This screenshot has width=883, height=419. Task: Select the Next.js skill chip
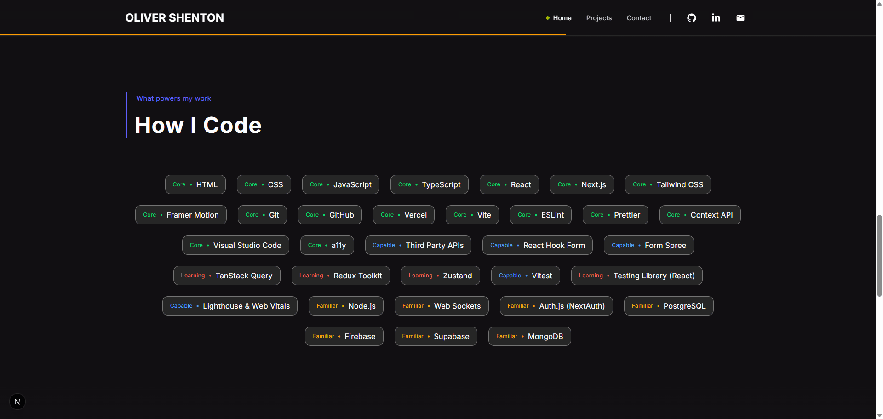[582, 184]
